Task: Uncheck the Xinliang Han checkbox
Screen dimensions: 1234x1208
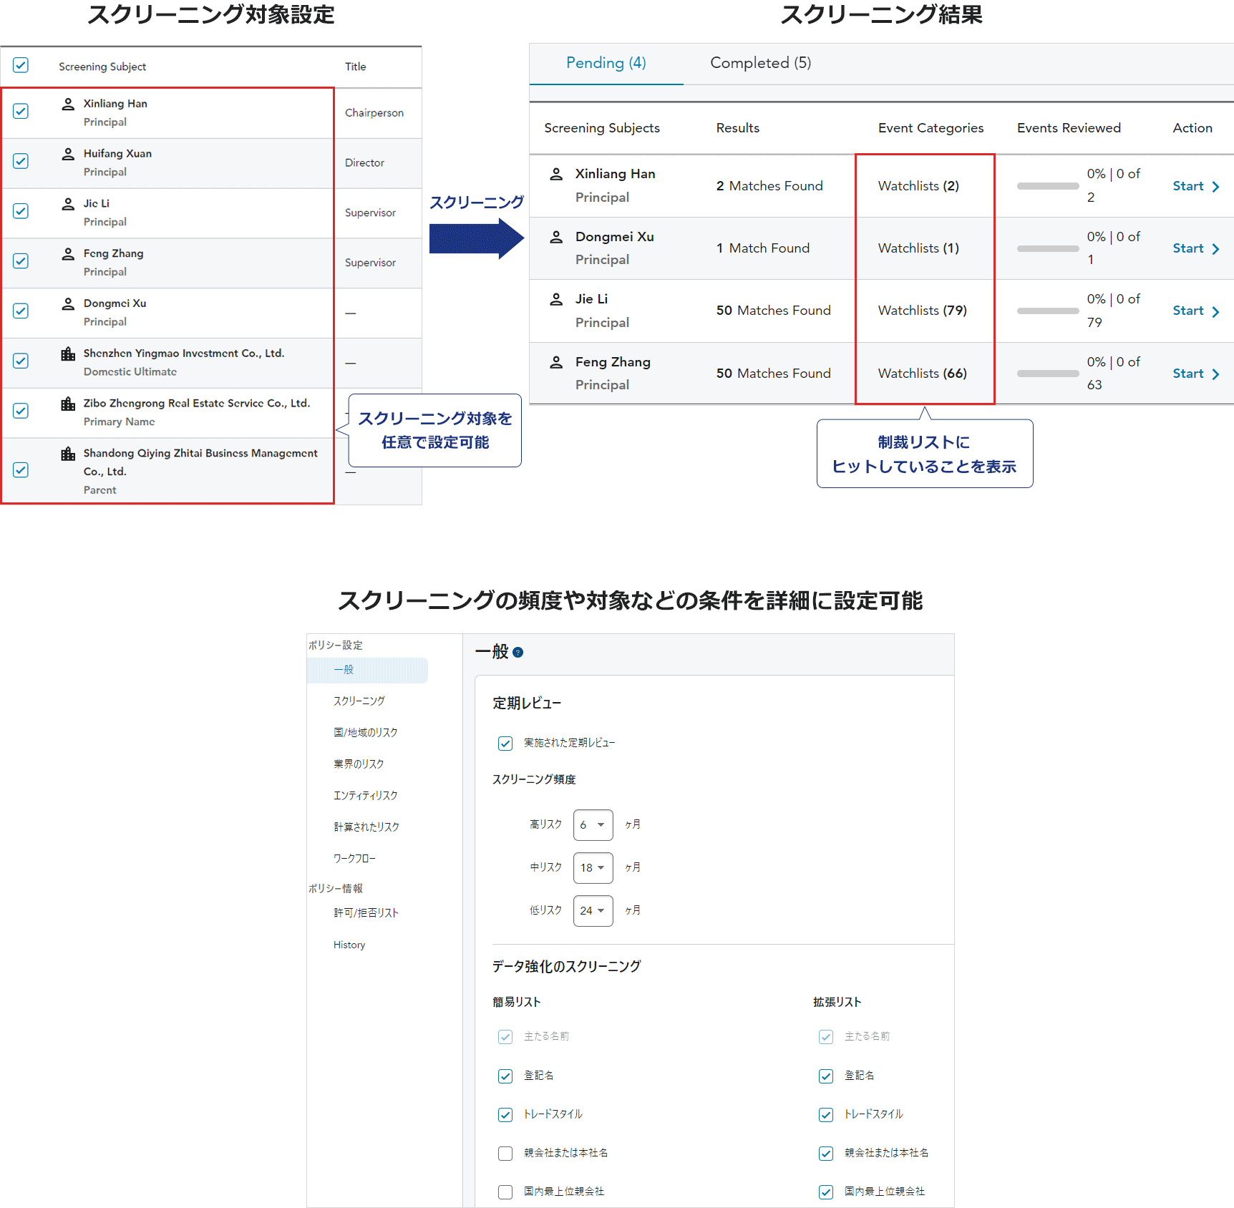Action: click(21, 111)
